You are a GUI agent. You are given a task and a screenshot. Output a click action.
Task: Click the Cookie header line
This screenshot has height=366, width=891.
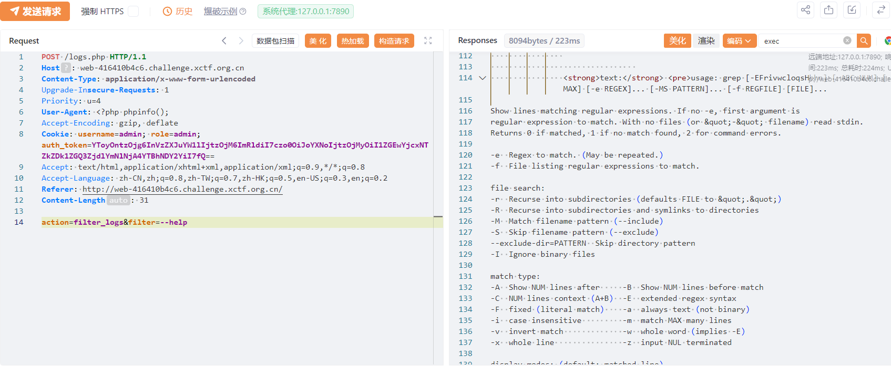pyautogui.click(x=121, y=134)
